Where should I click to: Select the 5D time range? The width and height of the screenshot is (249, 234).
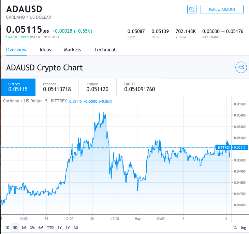click(15, 228)
